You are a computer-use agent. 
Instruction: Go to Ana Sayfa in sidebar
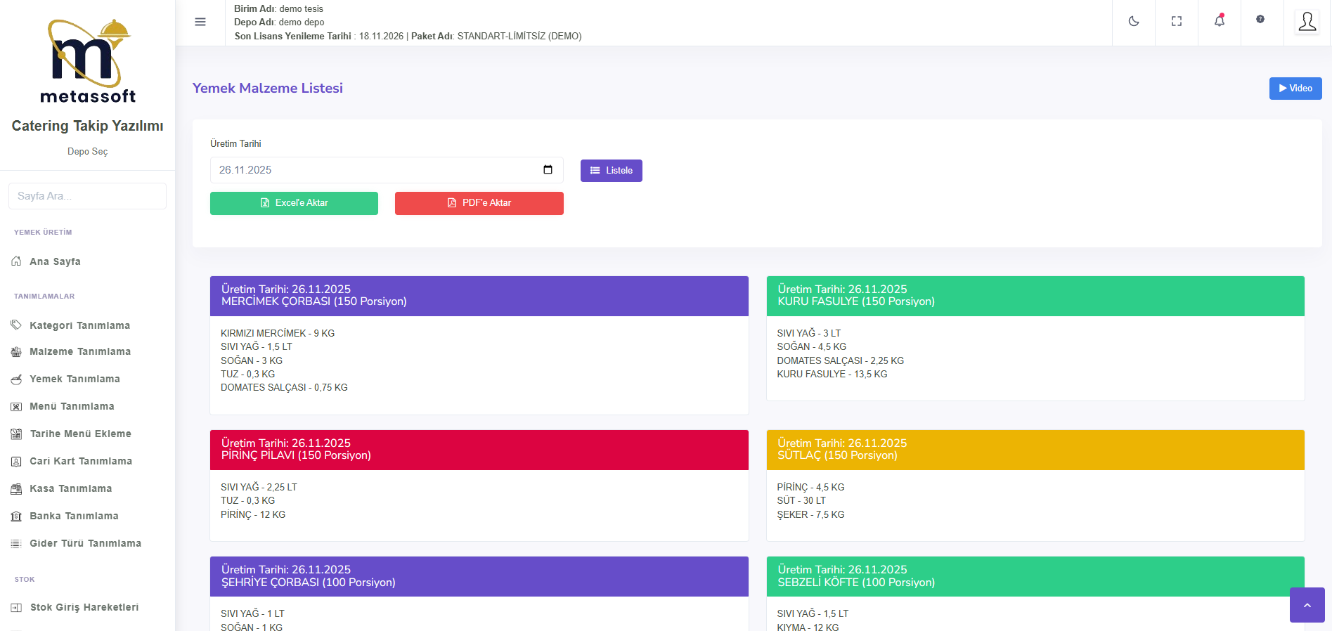pos(55,261)
